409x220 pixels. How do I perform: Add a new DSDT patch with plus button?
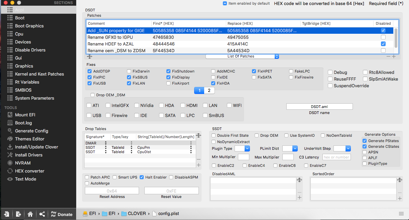pos(394,57)
